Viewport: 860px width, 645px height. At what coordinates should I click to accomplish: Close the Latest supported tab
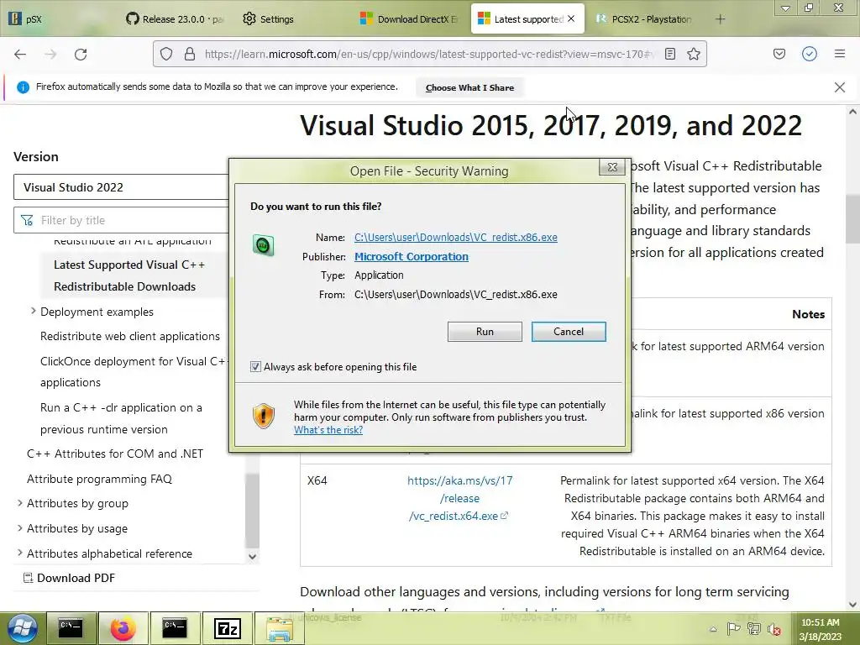point(571,18)
